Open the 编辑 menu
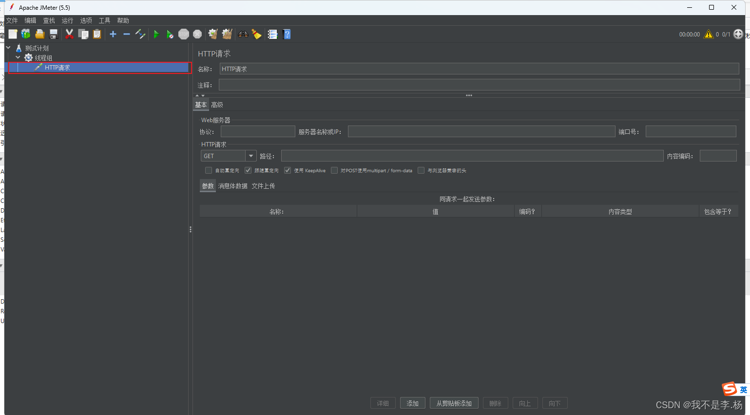Screen dimensions: 750x415 click(30, 20)
